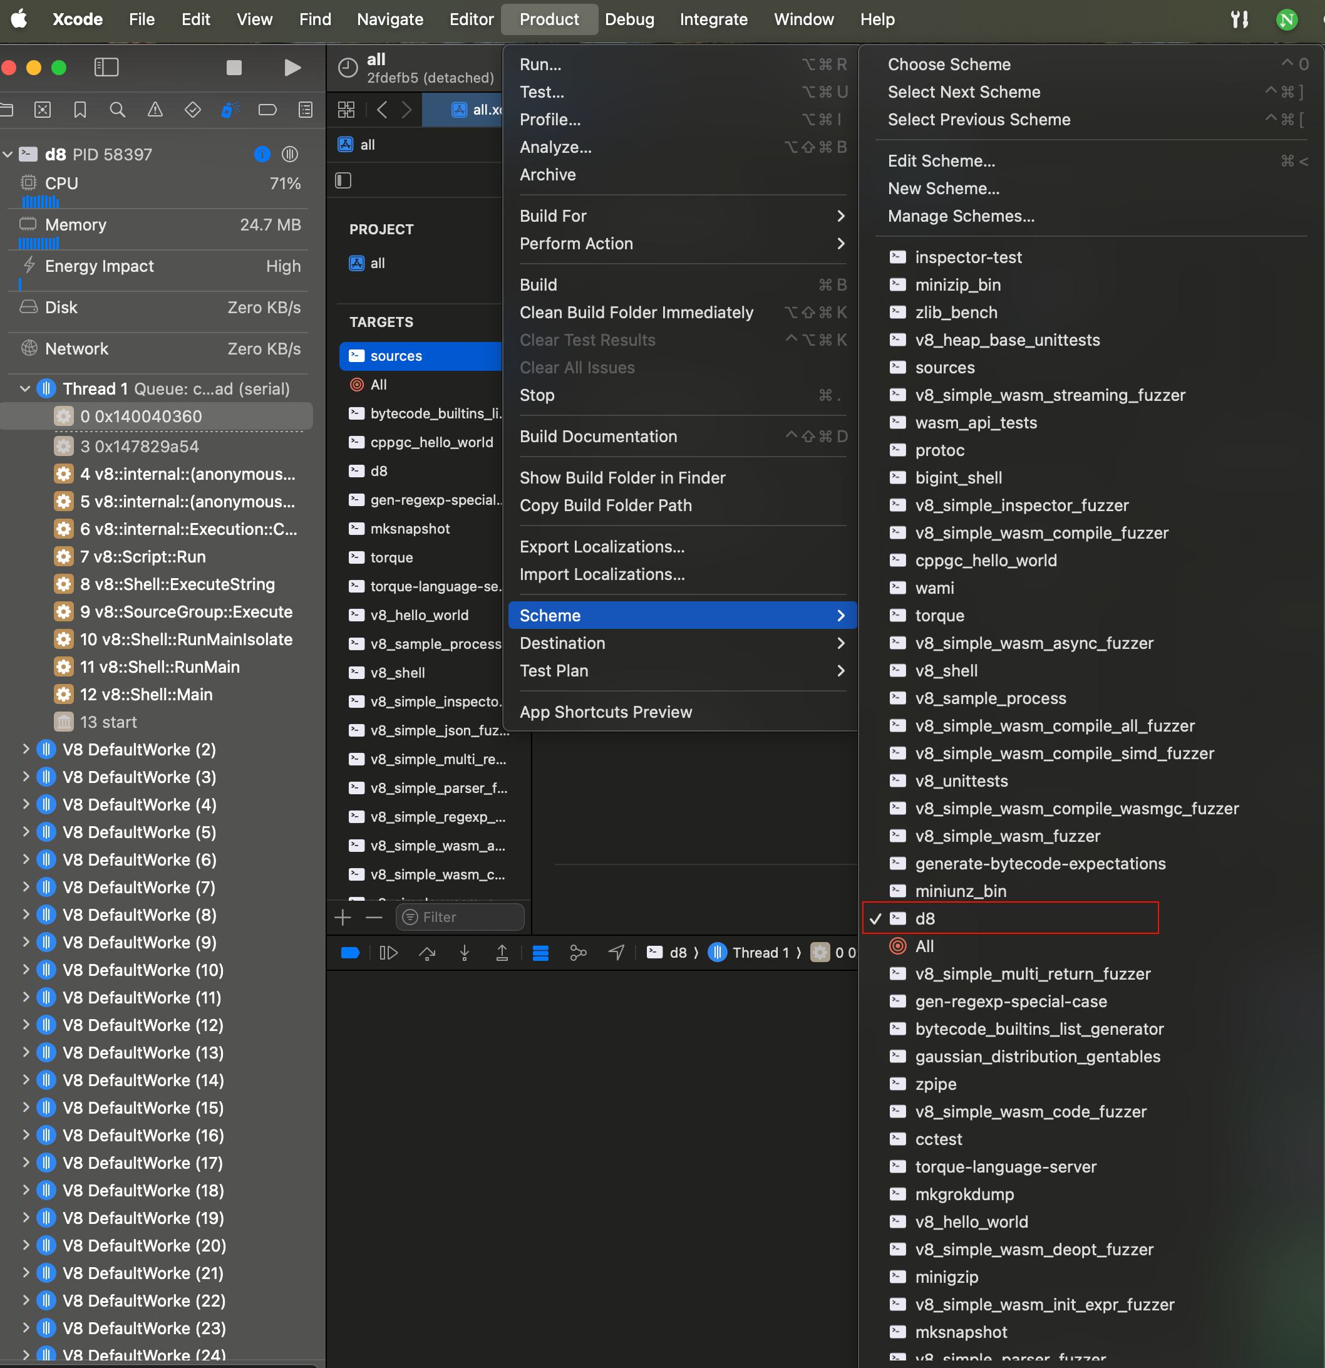
Task: Click the debug memory graph icon
Action: [579, 953]
